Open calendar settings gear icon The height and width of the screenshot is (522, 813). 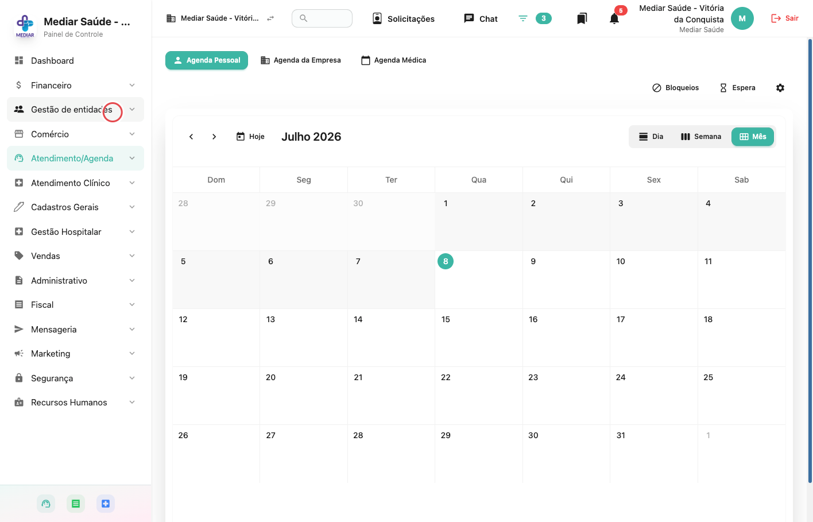(x=780, y=88)
